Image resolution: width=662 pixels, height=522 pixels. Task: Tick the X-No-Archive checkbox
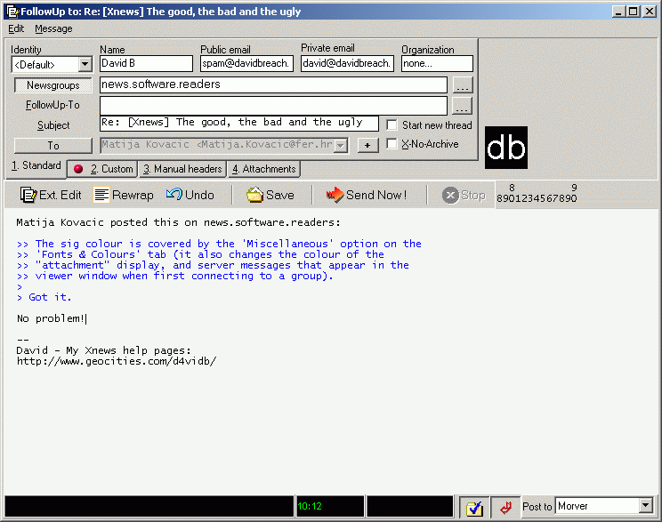[x=392, y=144]
